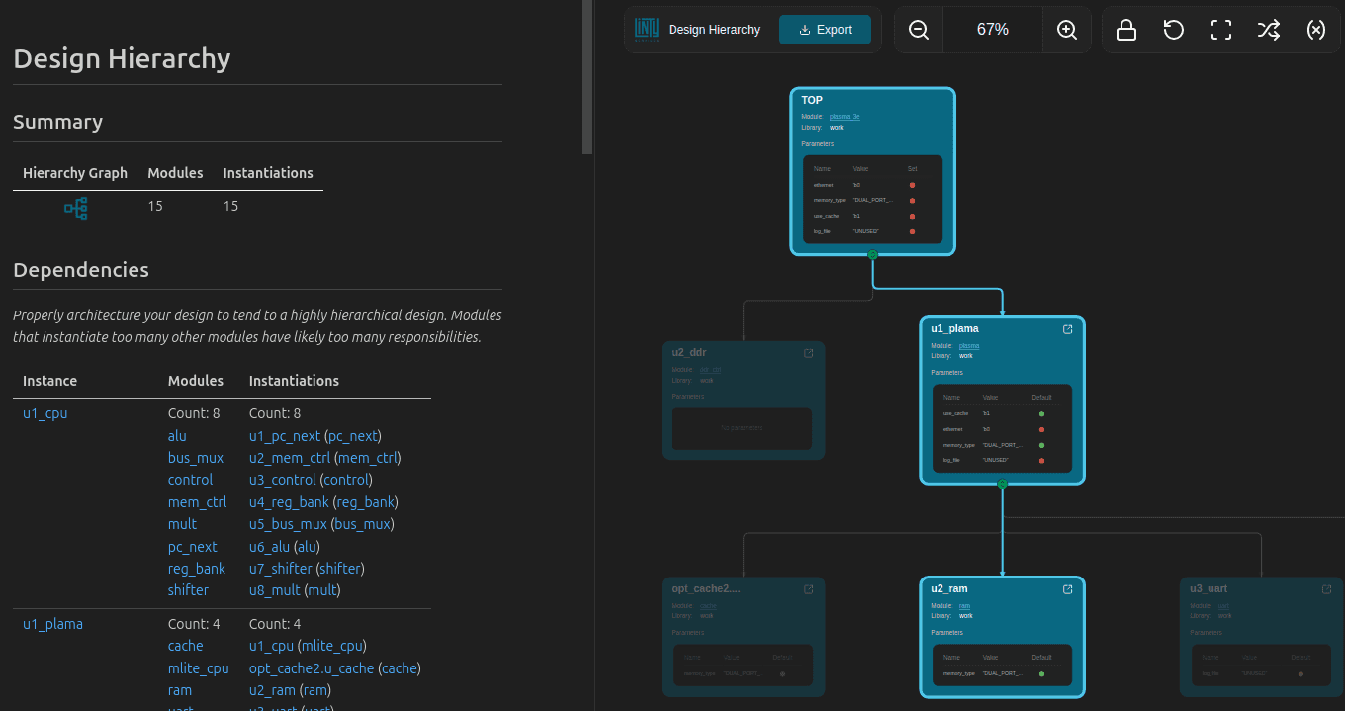Viewport: 1345px width, 711px height.
Task: Click the u1_cpu (mlite_cpu) instantiation link
Action: click(x=271, y=646)
